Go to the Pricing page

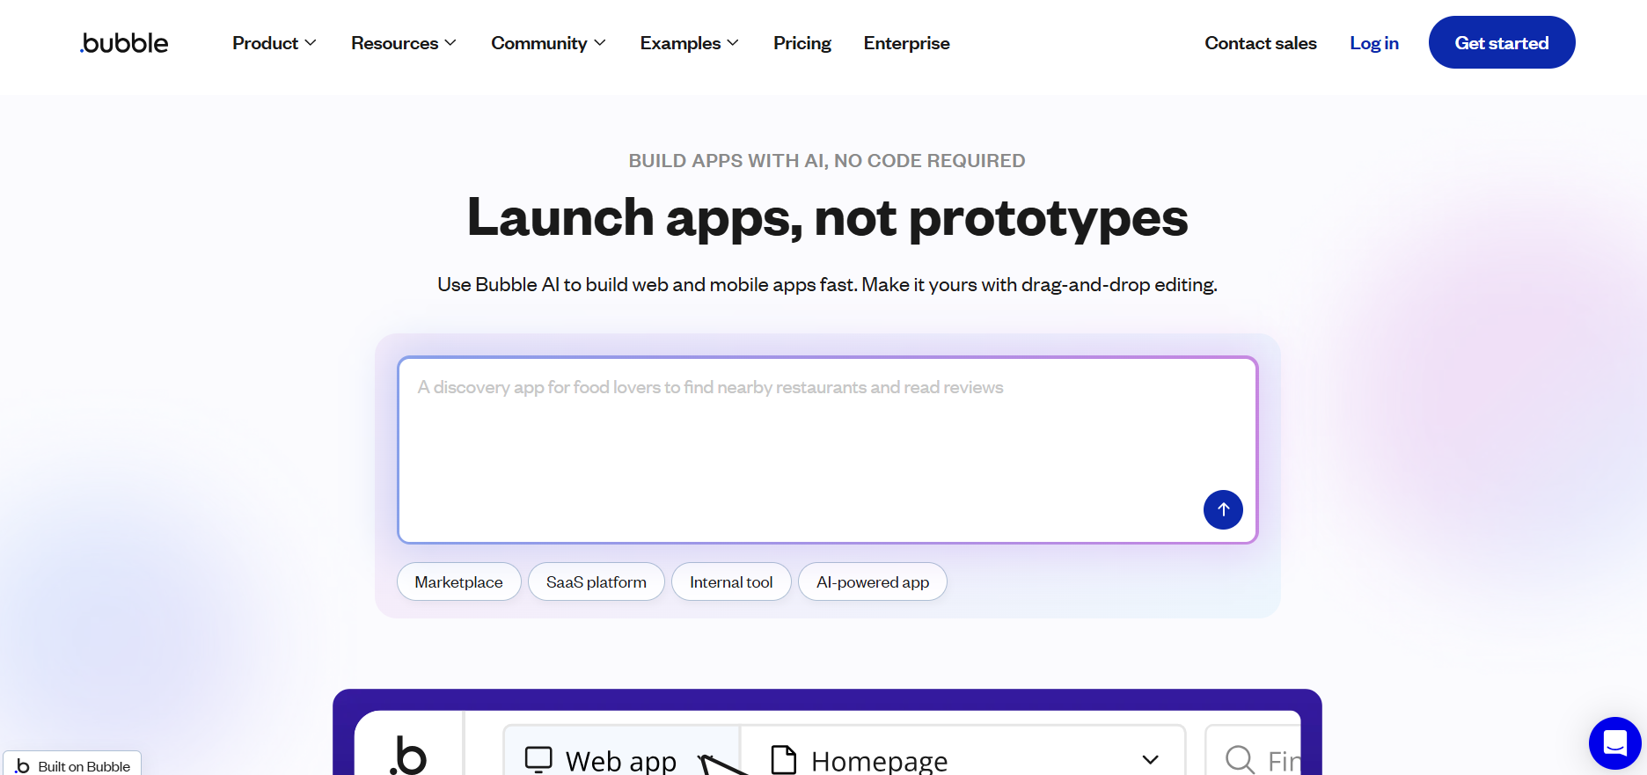[802, 43]
